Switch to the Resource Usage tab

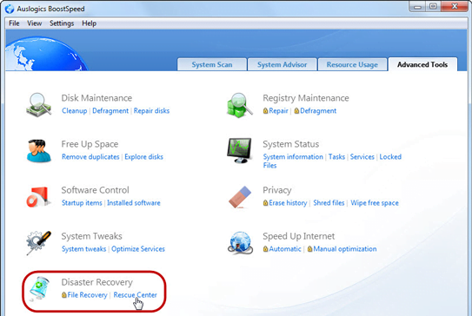[x=352, y=64]
